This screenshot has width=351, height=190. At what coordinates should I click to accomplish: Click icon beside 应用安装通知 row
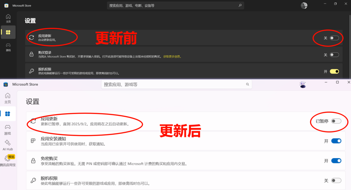click(x=33, y=141)
